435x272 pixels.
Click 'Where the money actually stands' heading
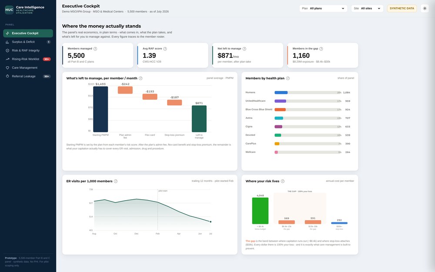click(101, 26)
